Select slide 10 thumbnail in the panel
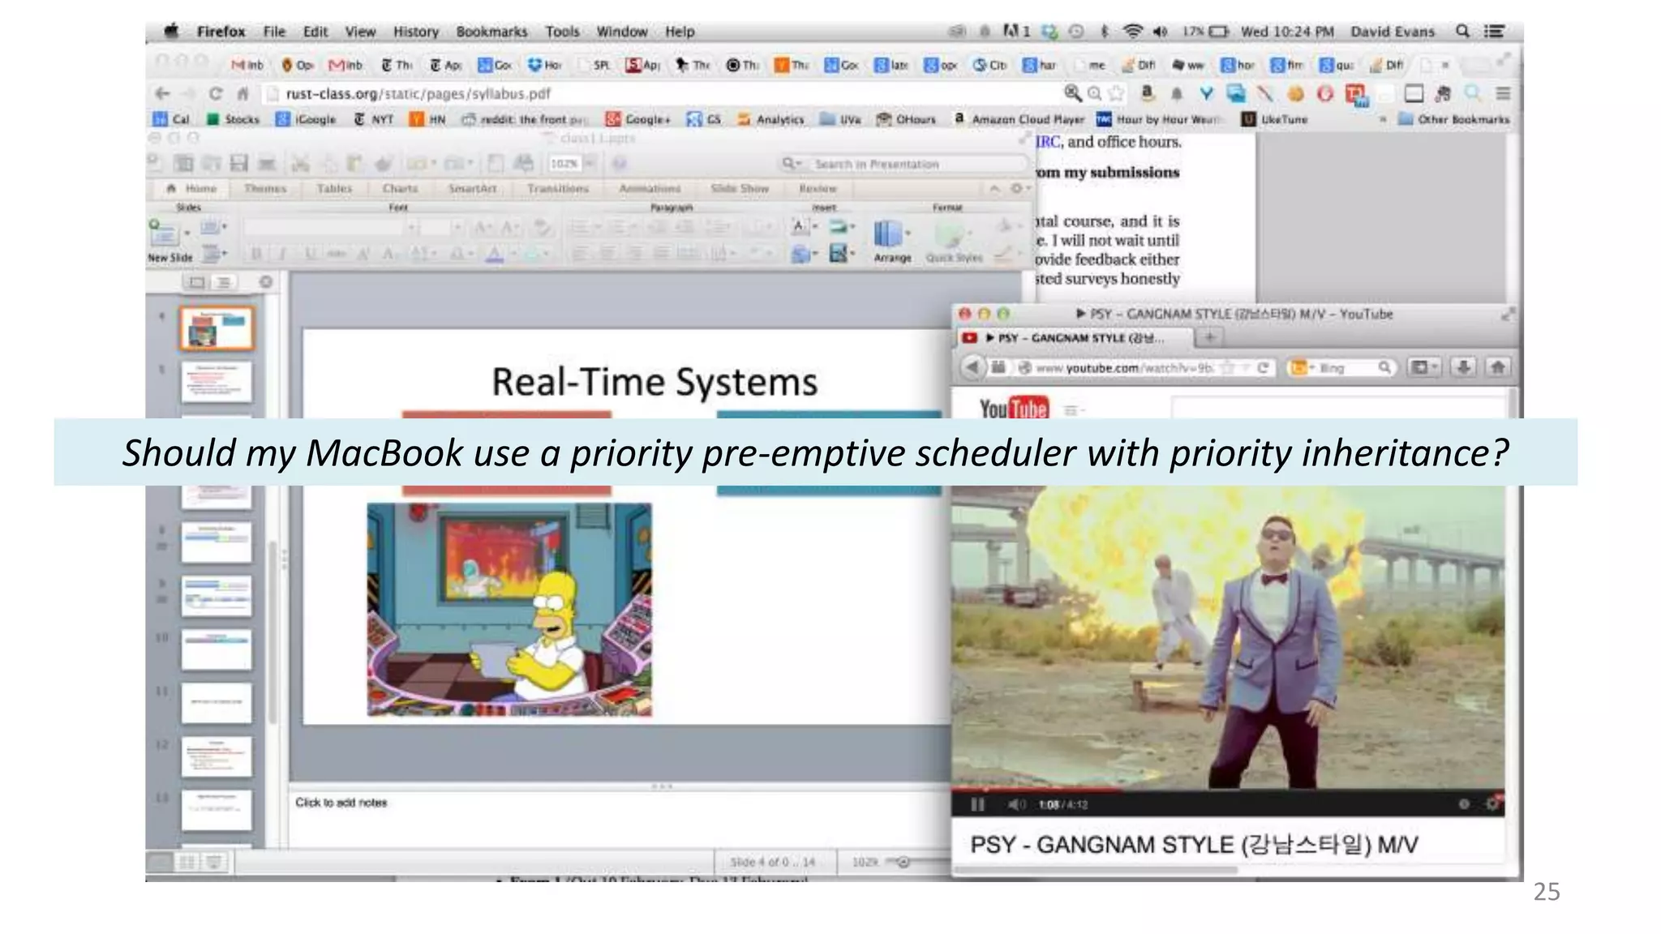Viewport: 1661px width, 934px height. coord(216,649)
